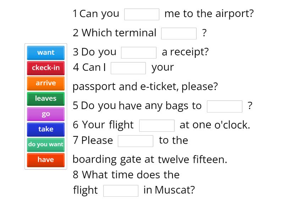The height and width of the screenshot is (213, 284).
Task: Select blank before 'in Muscat?'
Action: [x=121, y=191]
